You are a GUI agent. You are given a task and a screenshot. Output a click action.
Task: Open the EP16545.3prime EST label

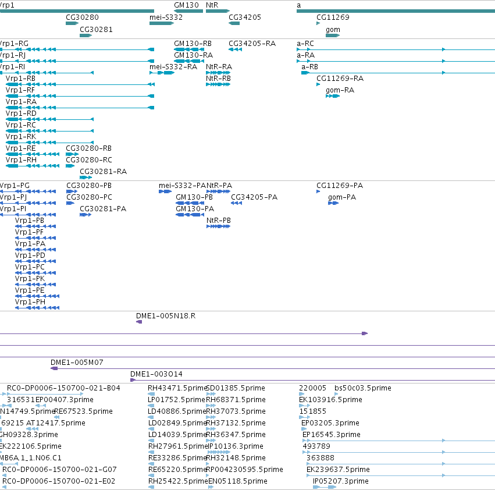[x=331, y=435]
